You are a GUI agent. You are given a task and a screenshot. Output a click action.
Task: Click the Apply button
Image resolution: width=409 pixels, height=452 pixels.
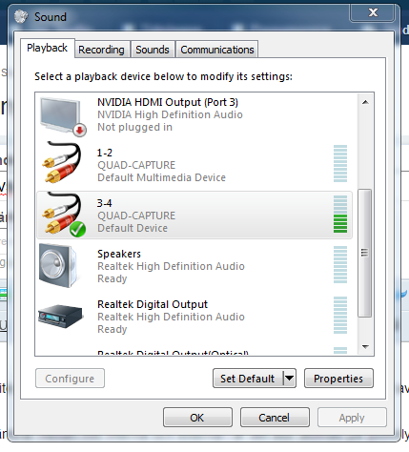[352, 418]
